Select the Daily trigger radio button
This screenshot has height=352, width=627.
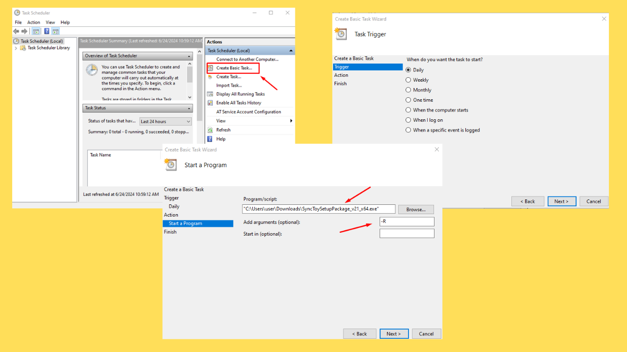[409, 70]
